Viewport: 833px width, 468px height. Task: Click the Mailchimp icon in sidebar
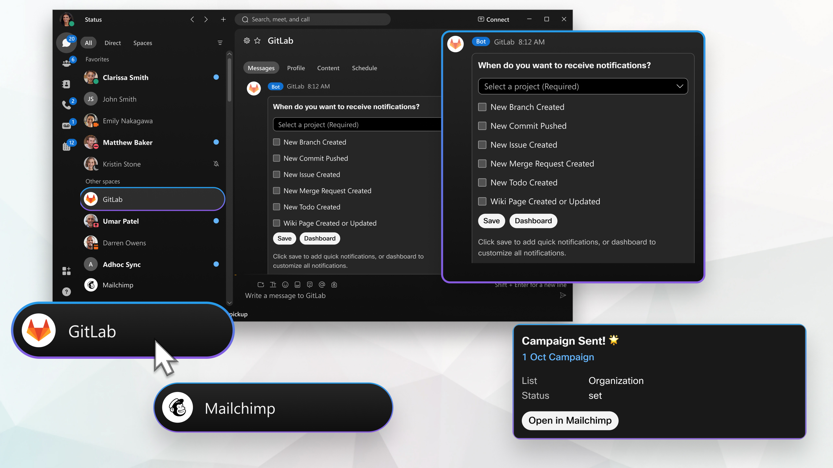pos(91,285)
